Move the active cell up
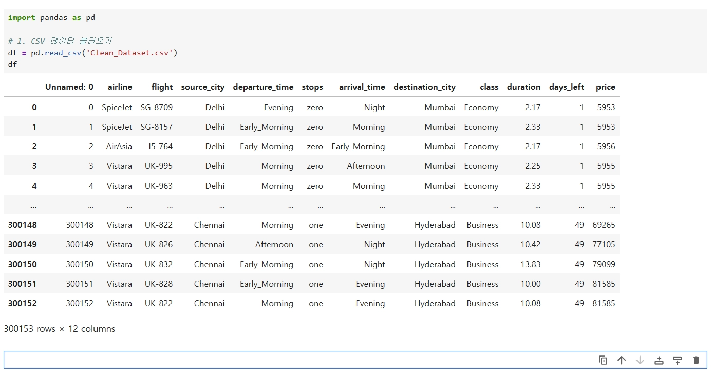 622,360
